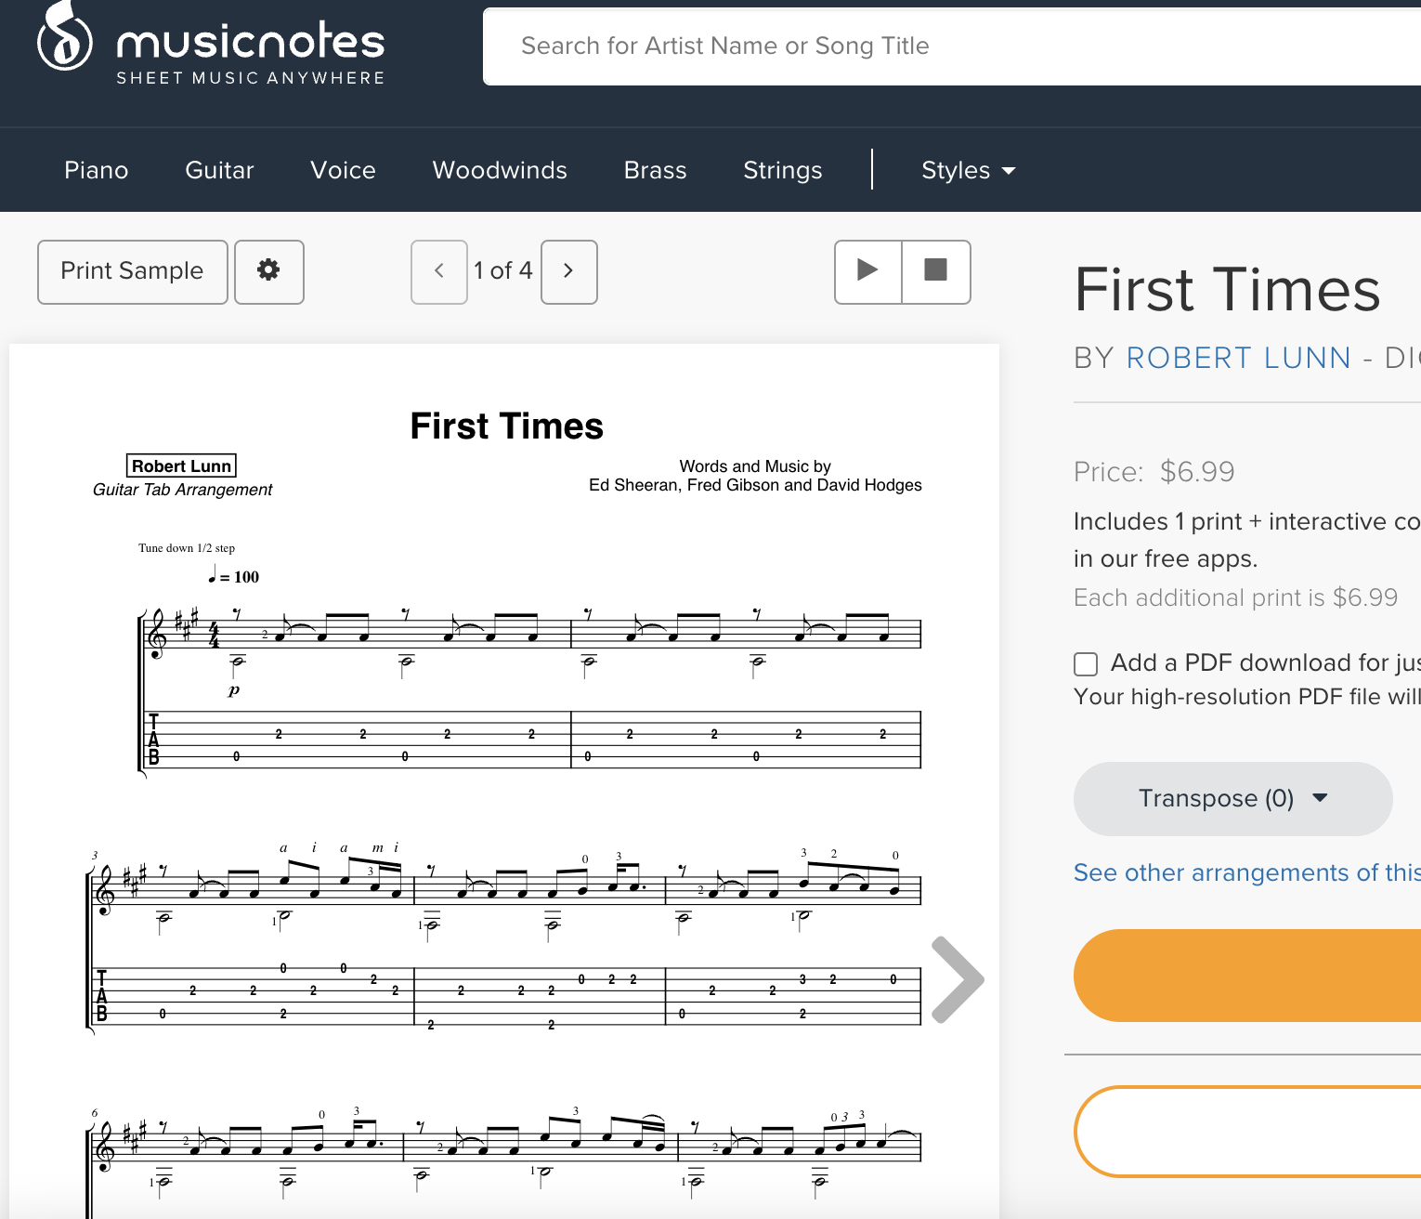Browse the Strings category

782,170
